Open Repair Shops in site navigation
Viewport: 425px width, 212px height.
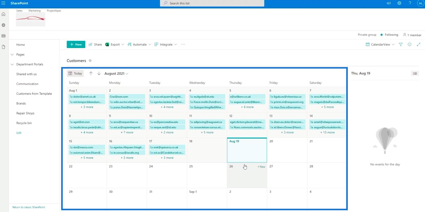coord(25,113)
